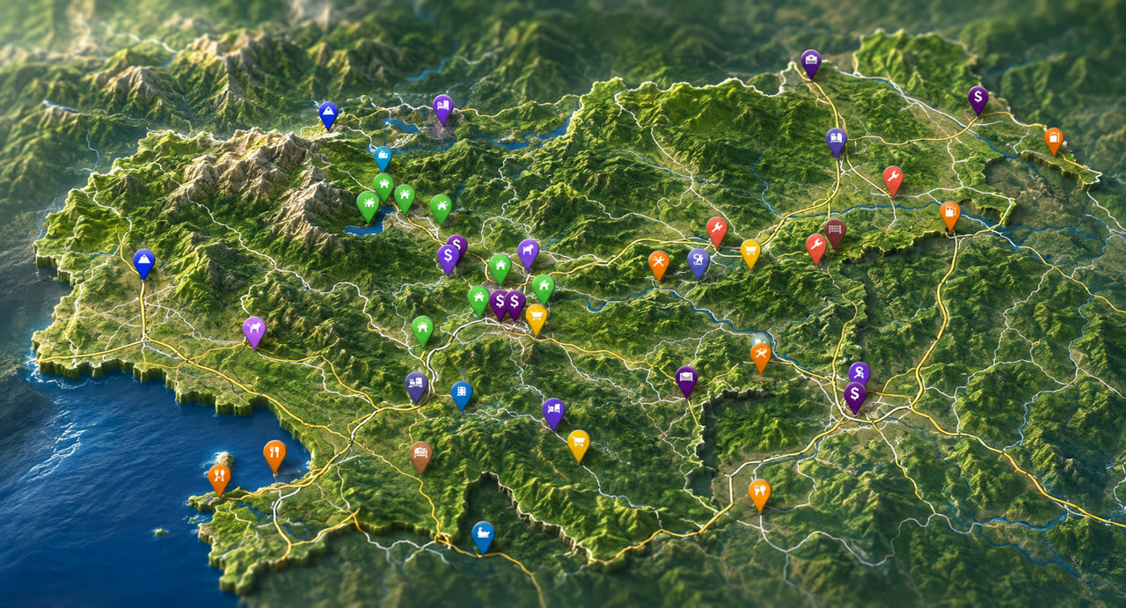Select the orange luggage pin on the far eastern ridge
The height and width of the screenshot is (608, 1126).
tap(1053, 140)
